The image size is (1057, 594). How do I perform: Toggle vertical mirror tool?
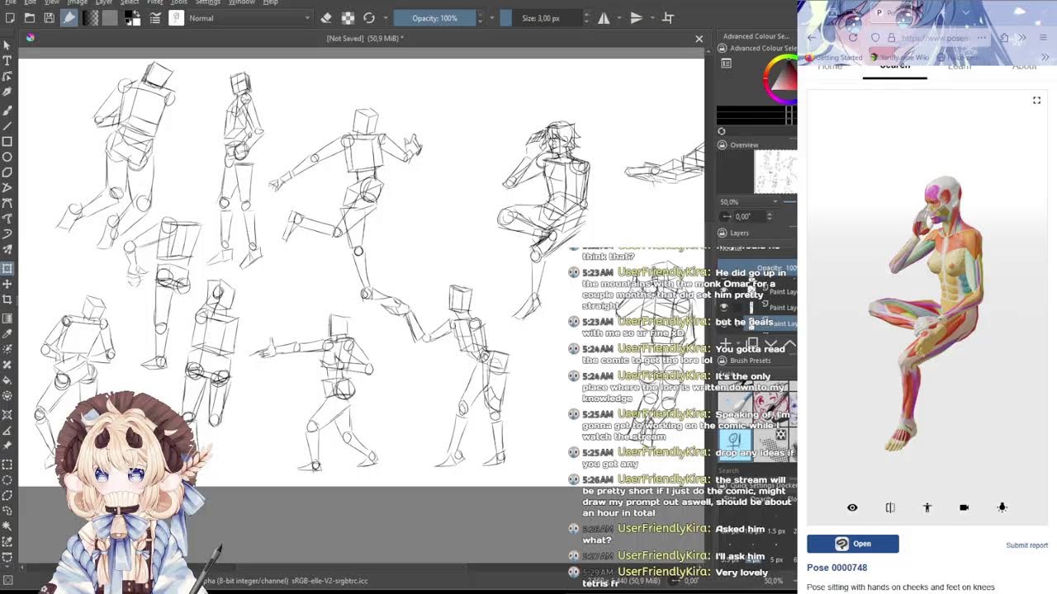[x=636, y=18]
